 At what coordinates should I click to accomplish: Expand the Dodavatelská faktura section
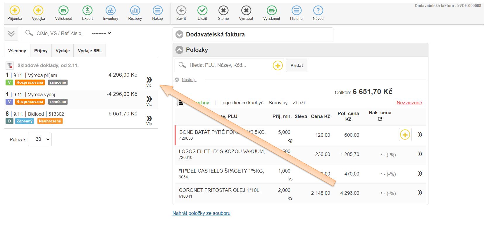(179, 34)
